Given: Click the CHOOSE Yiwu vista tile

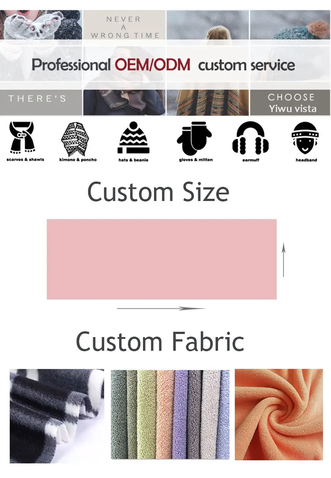Looking at the screenshot, I should pos(290,102).
